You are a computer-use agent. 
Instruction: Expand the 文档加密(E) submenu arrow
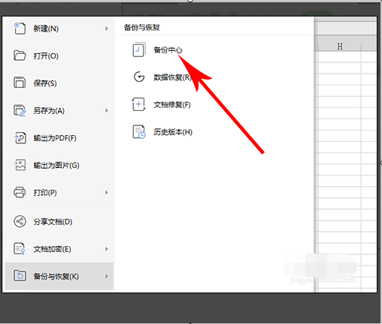pos(107,249)
